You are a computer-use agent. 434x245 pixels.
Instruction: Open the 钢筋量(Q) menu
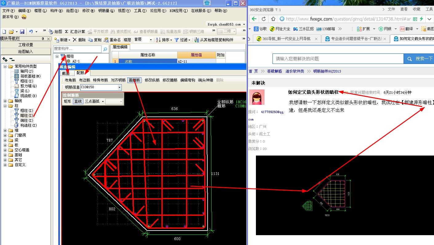click(x=106, y=10)
